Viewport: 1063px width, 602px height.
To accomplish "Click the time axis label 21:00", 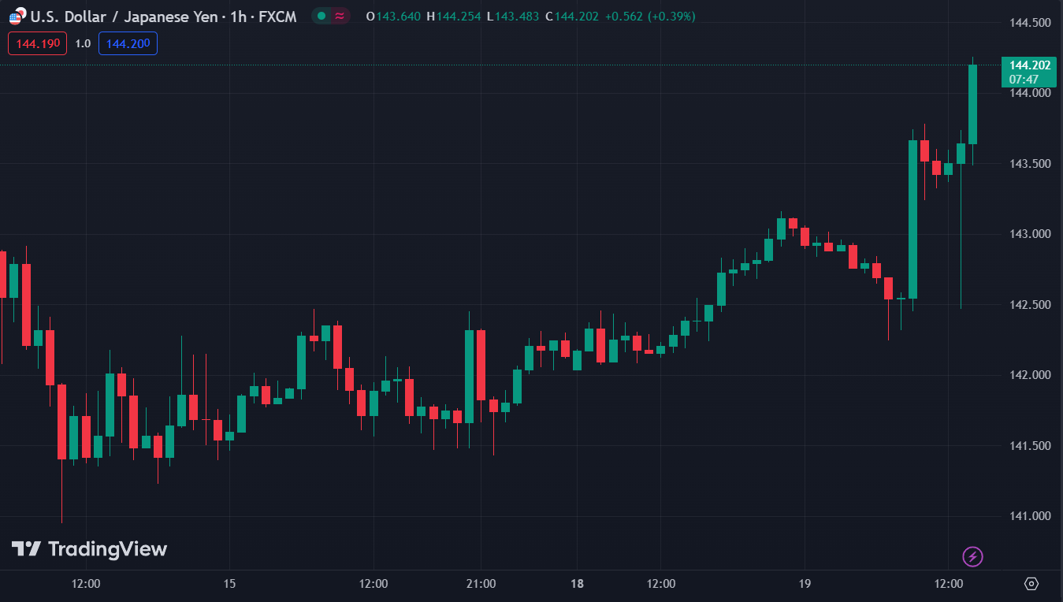I will coord(481,584).
